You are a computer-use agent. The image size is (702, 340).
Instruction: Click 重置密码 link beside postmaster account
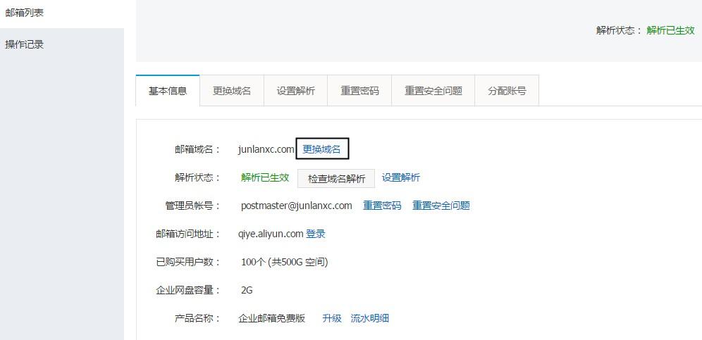[x=382, y=206]
